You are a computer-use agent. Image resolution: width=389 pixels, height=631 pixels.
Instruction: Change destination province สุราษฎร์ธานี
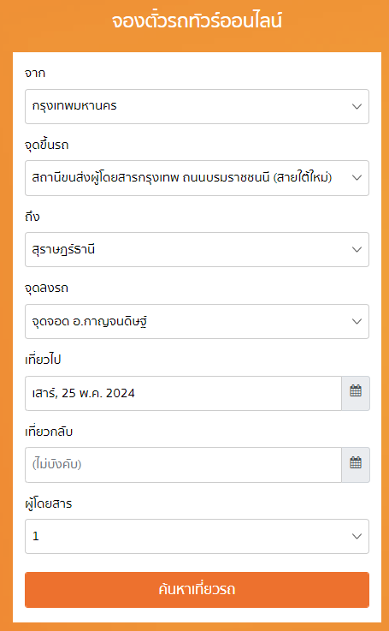click(197, 249)
